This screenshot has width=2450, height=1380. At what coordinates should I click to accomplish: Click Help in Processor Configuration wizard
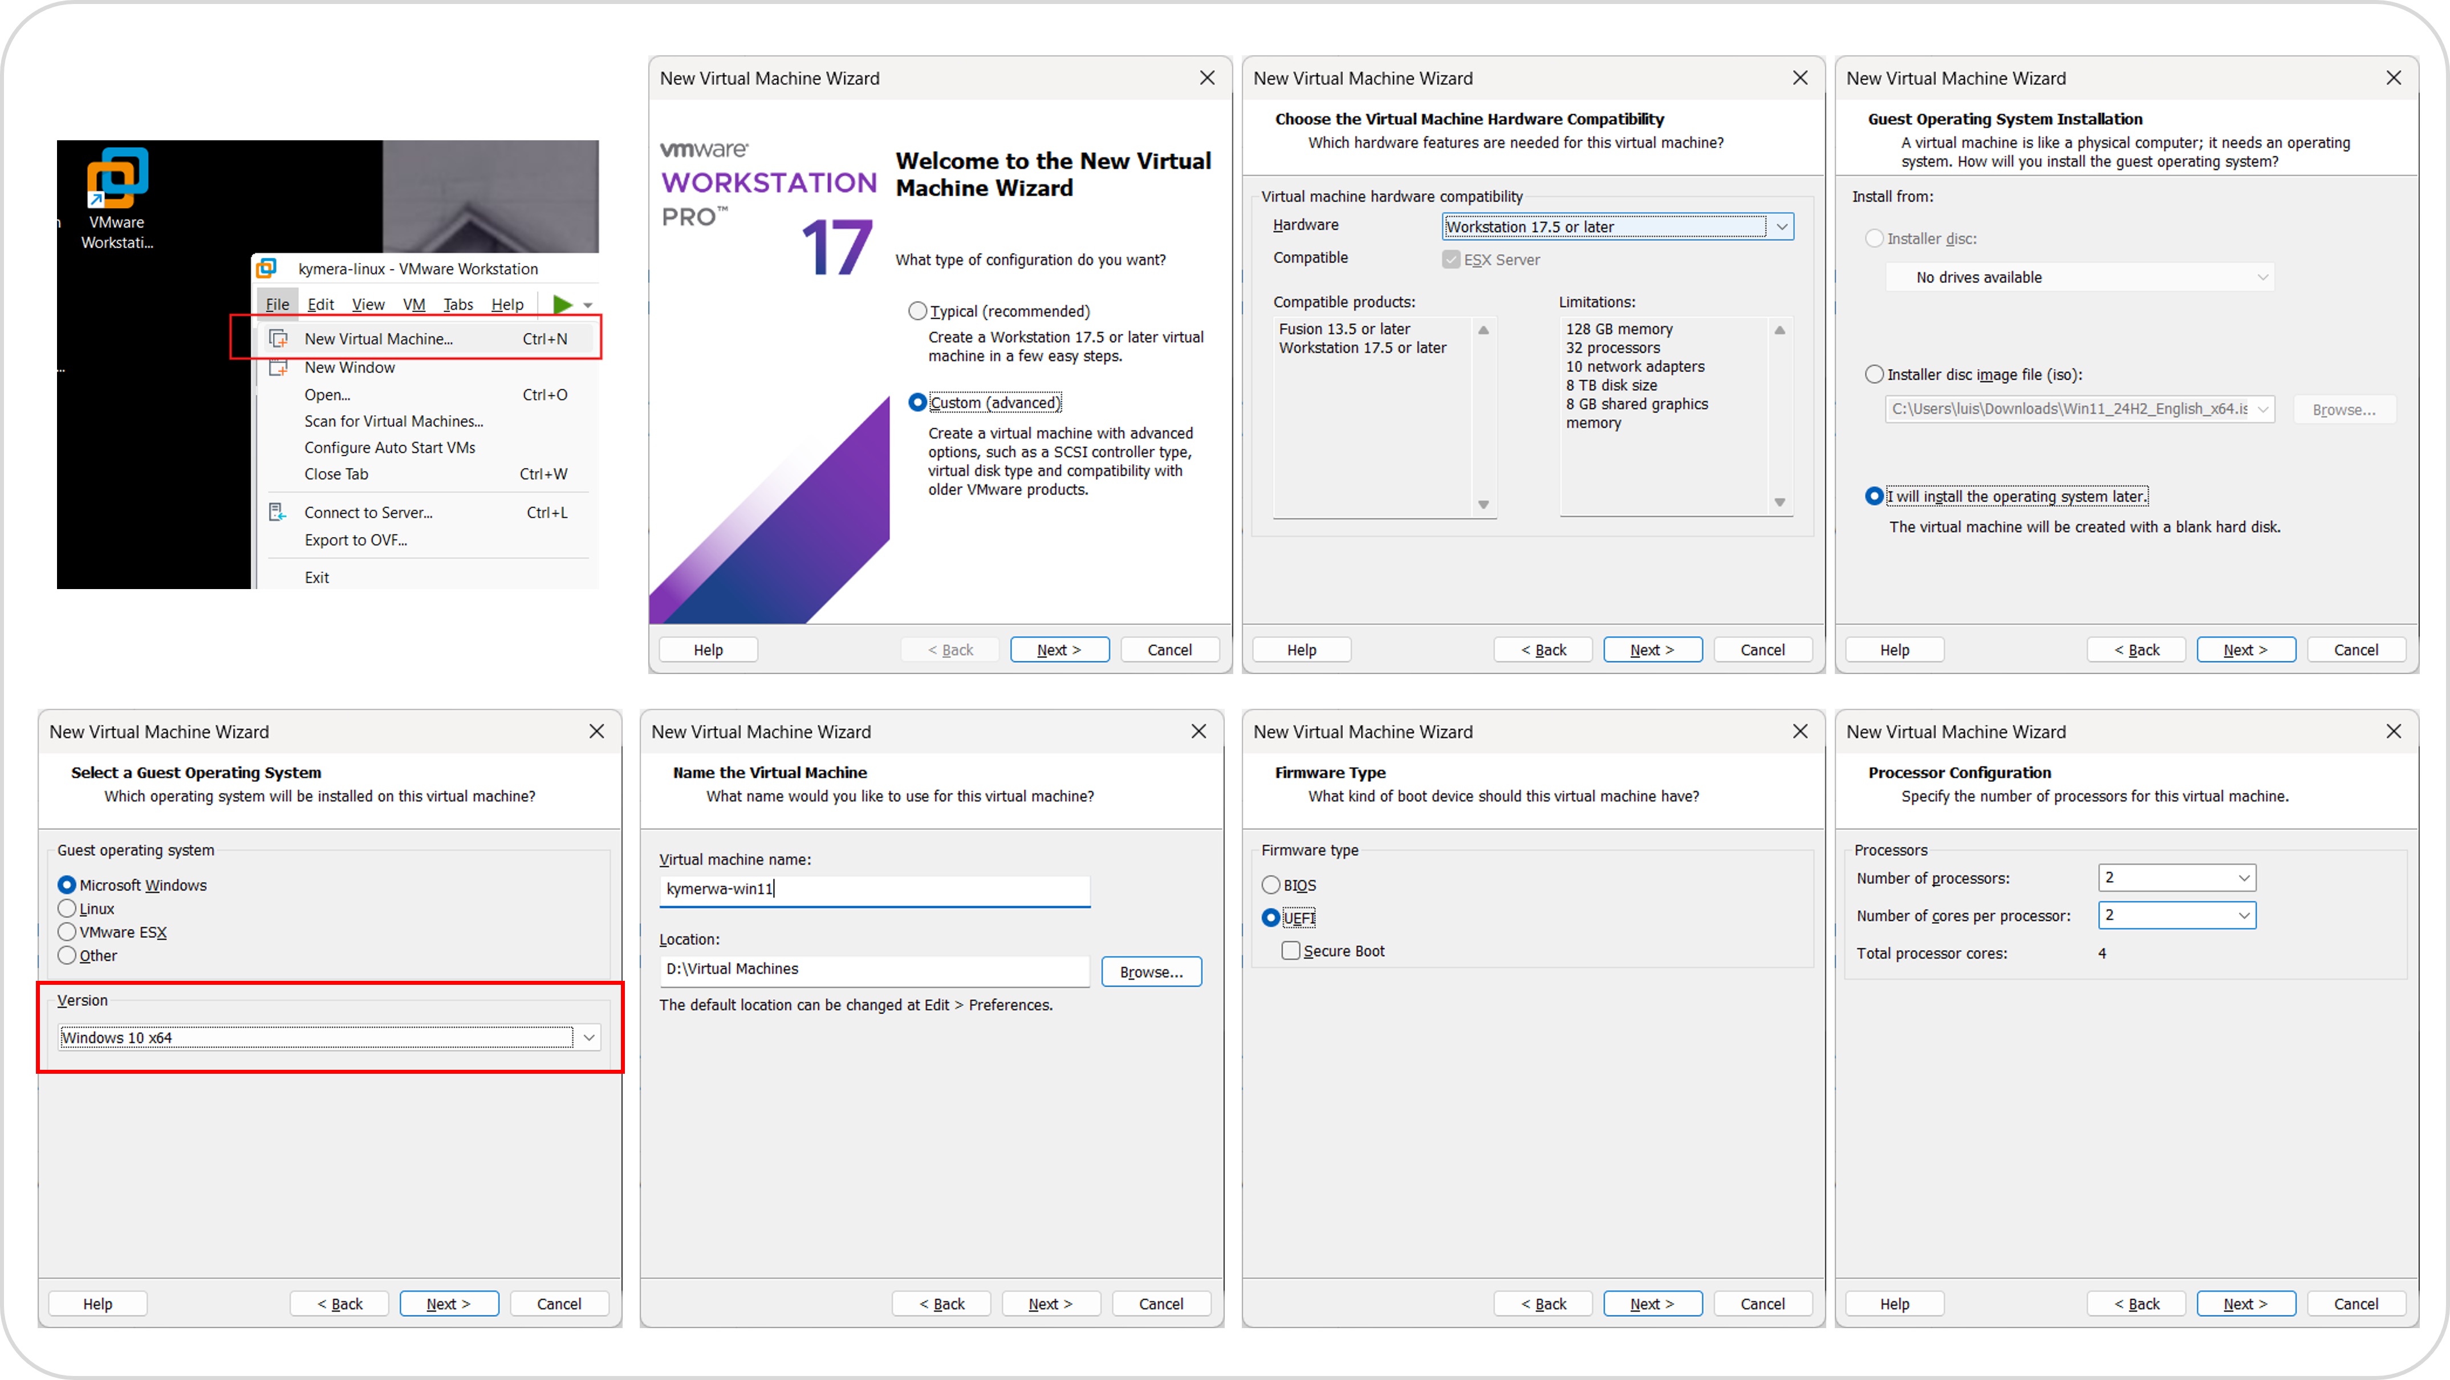(x=1895, y=1304)
